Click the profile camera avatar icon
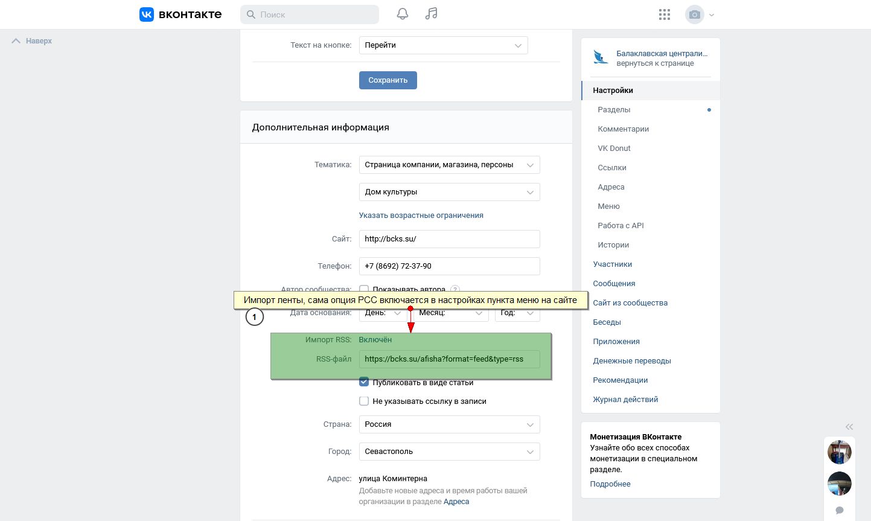Screen dimensions: 871x521 [695, 14]
